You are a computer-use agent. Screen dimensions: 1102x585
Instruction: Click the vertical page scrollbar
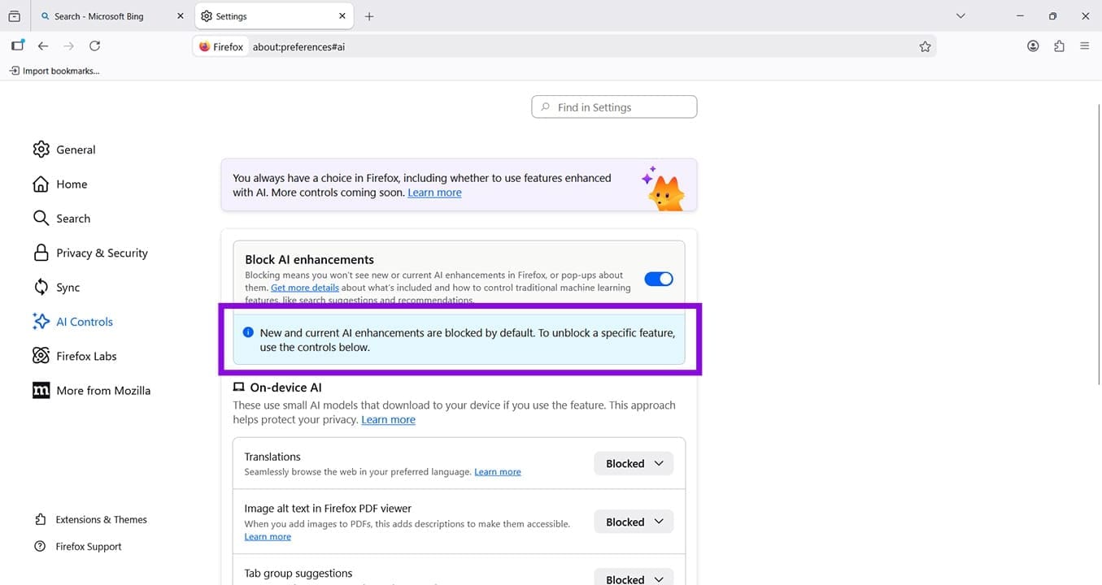click(x=1098, y=244)
